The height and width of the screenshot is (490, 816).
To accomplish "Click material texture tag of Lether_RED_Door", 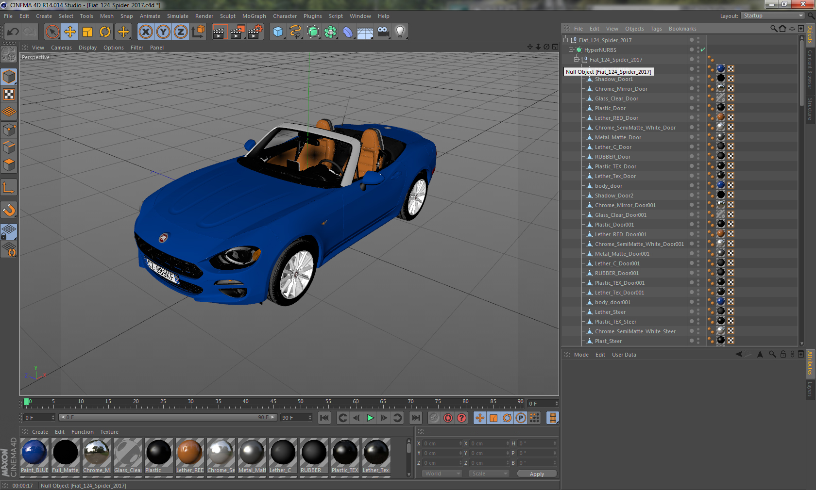I will coord(721,117).
